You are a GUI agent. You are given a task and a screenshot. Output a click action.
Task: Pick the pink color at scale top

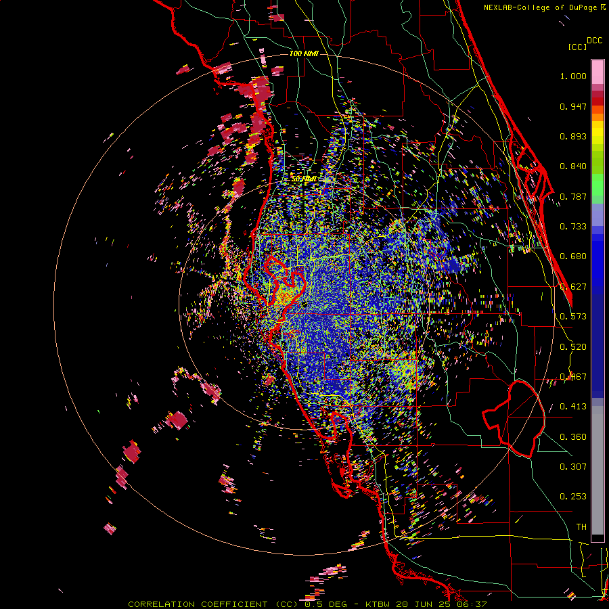[597, 72]
